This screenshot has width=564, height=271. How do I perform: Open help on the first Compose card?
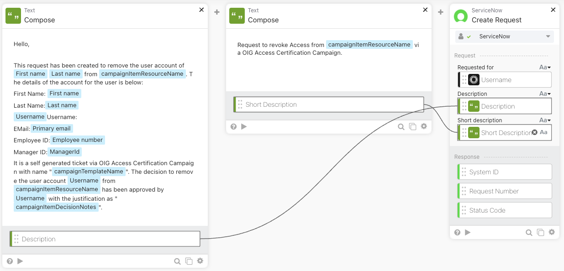click(10, 261)
